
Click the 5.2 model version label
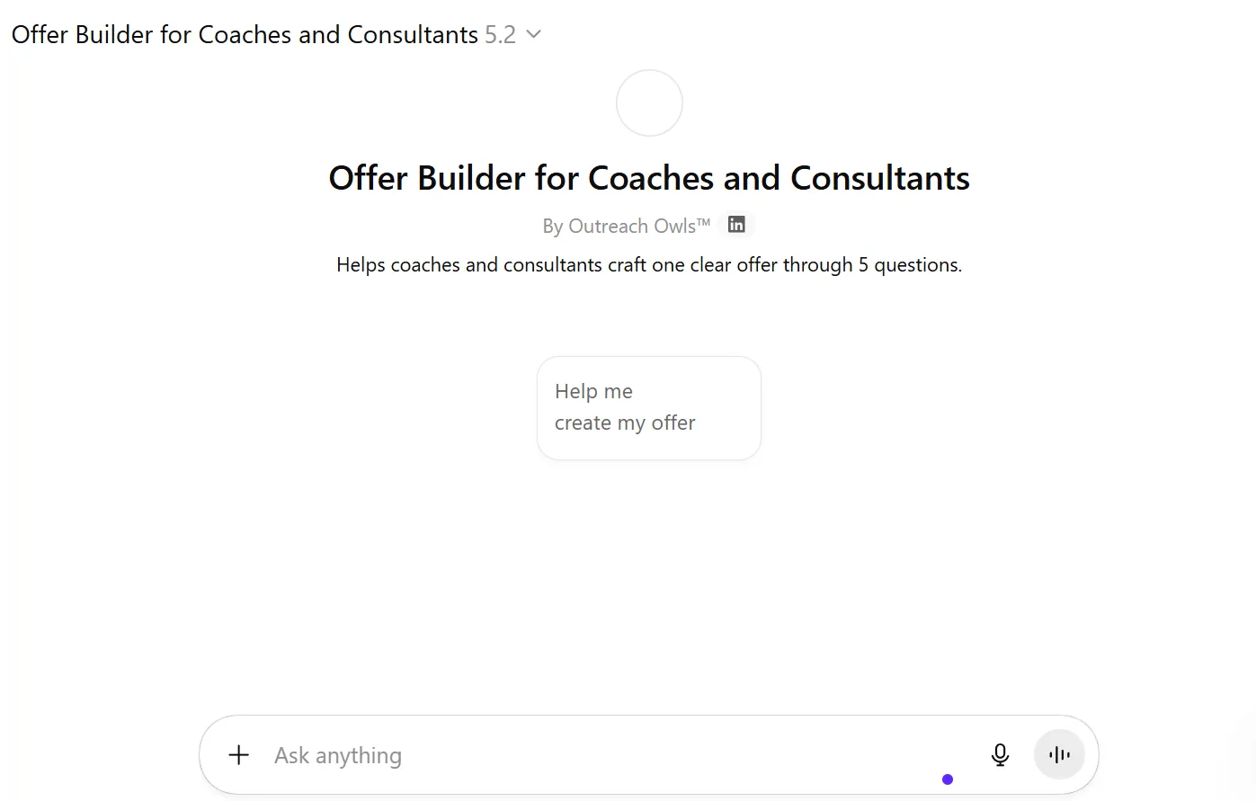pyautogui.click(x=500, y=34)
